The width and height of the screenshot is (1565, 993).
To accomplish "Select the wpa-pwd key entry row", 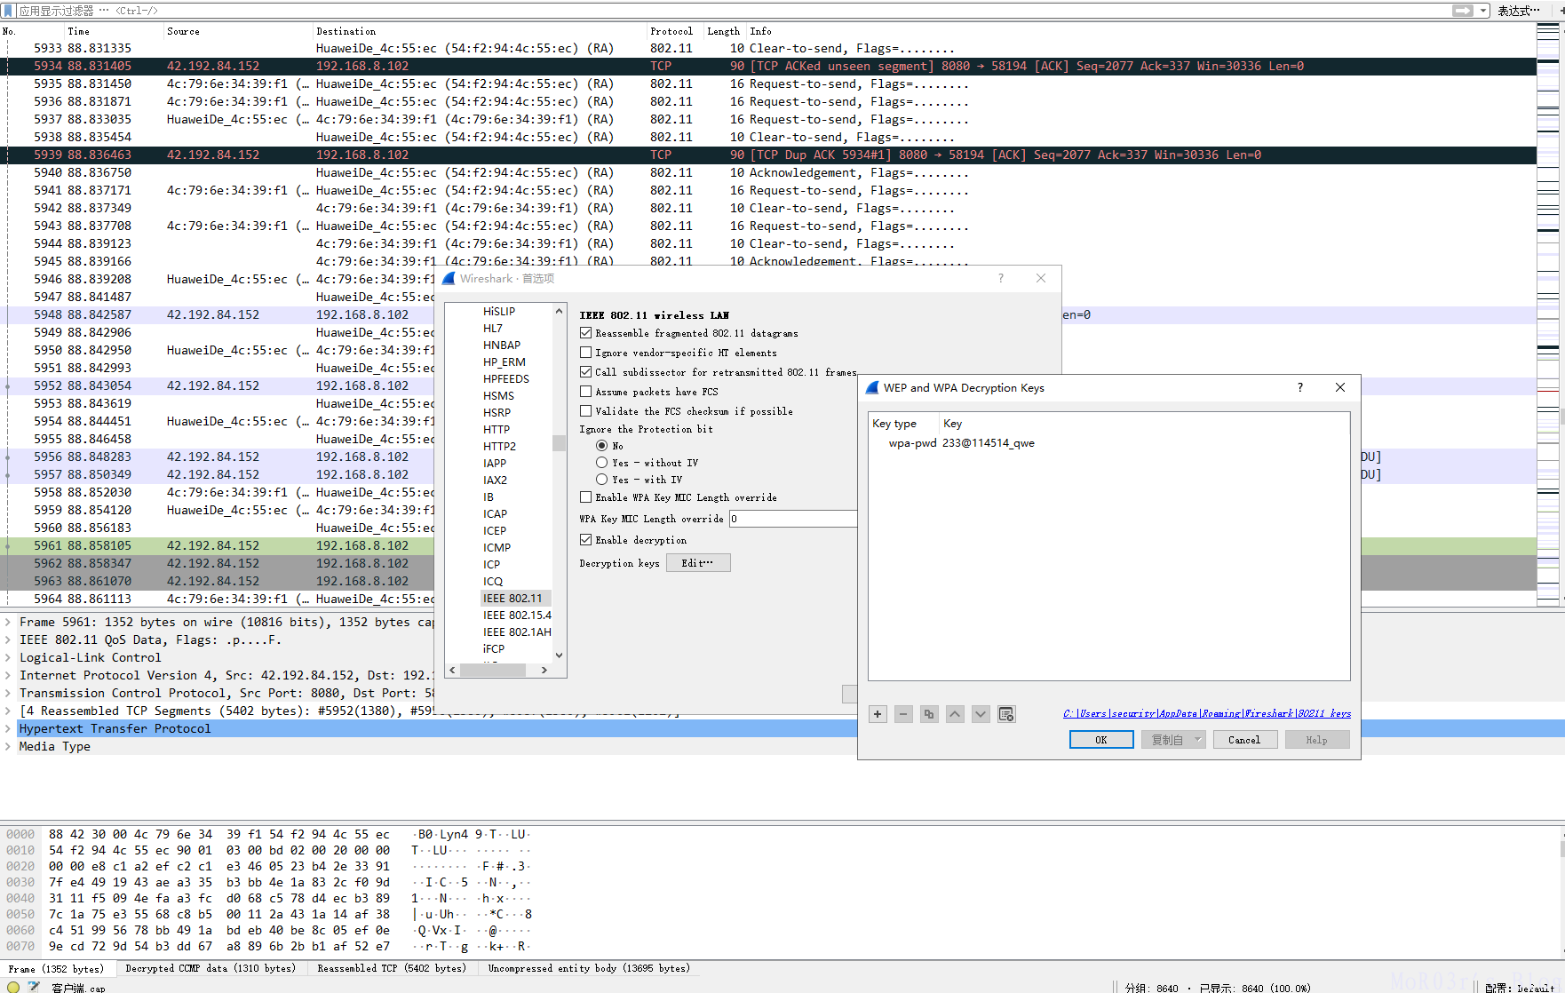I will pyautogui.click(x=1108, y=443).
